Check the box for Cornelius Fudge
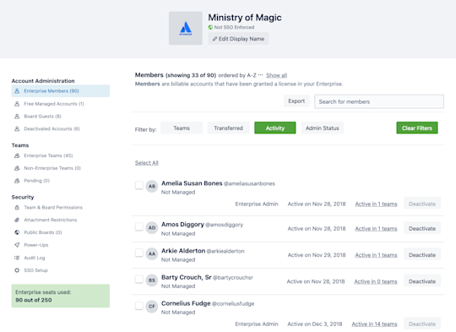 139,306
